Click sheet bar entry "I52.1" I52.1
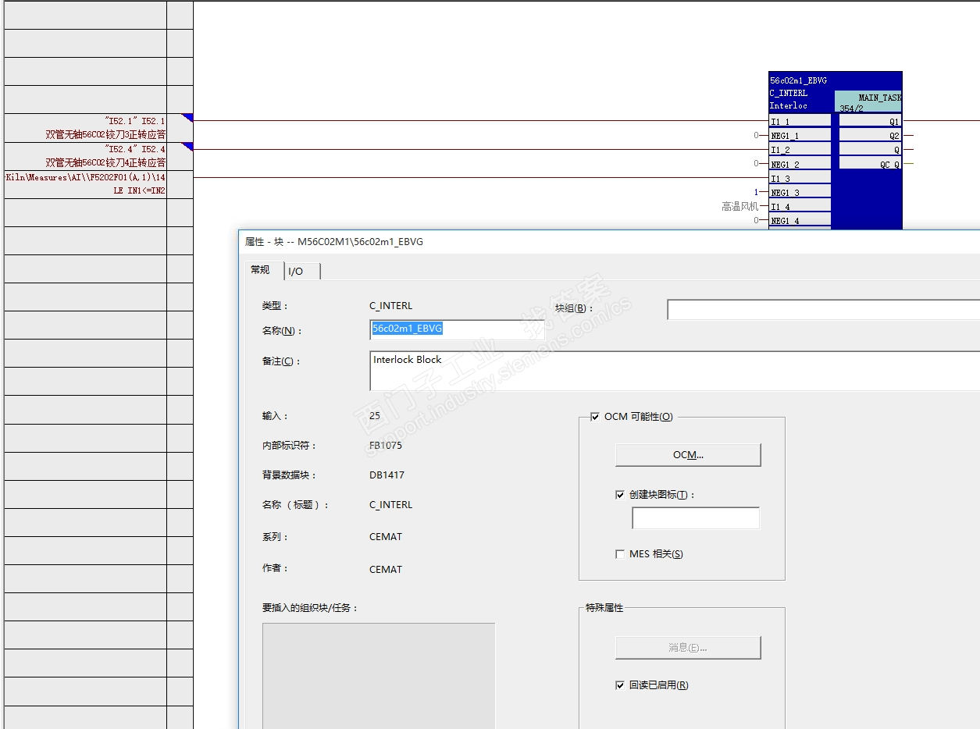The image size is (980, 729). (135, 121)
